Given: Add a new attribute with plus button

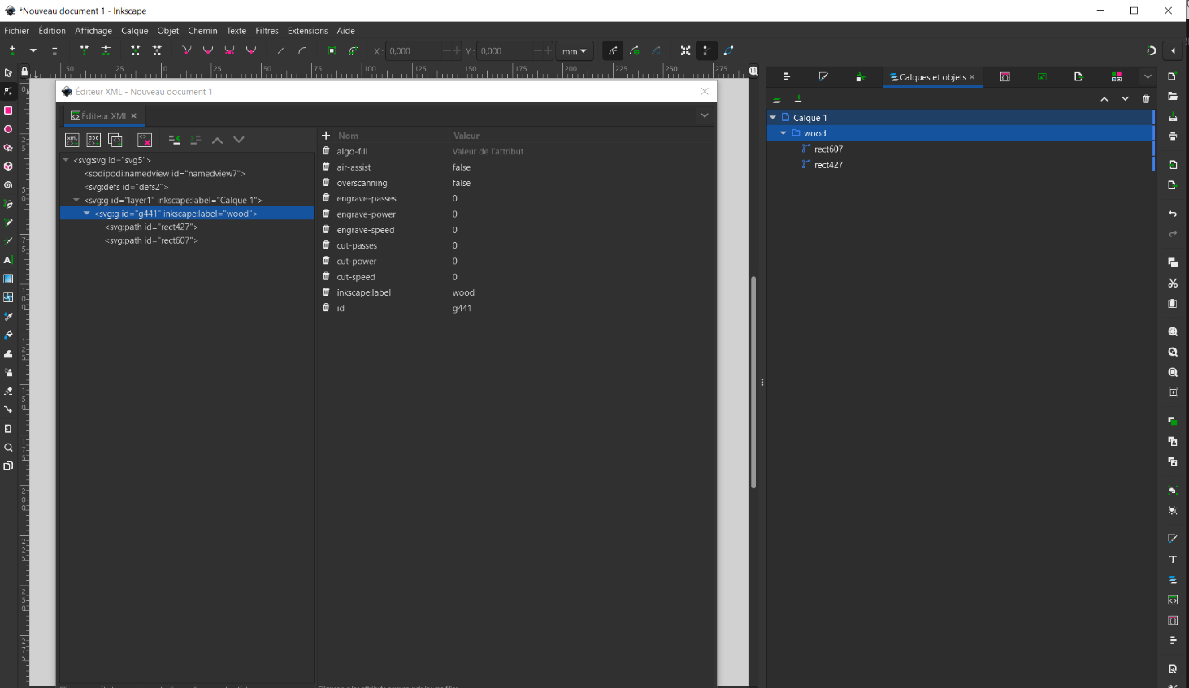Looking at the screenshot, I should [x=326, y=136].
